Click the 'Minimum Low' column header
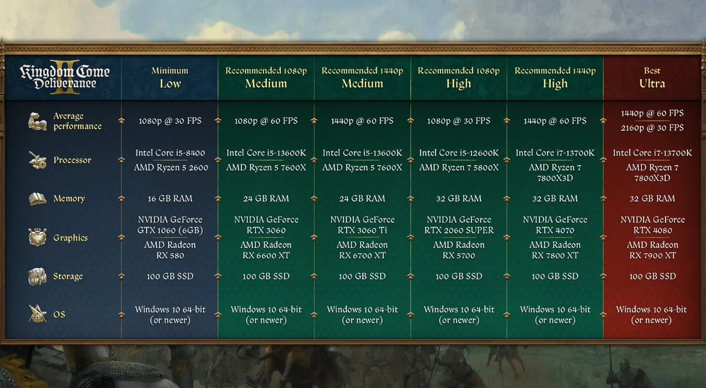706x388 pixels. click(x=170, y=77)
